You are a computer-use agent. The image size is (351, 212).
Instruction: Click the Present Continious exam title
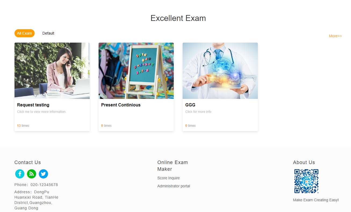click(x=121, y=105)
